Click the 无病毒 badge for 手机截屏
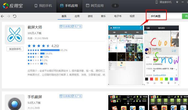The width and height of the screenshot is (188, 110). [x=65, y=96]
